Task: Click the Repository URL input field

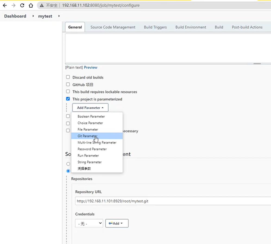Action: 173,201
